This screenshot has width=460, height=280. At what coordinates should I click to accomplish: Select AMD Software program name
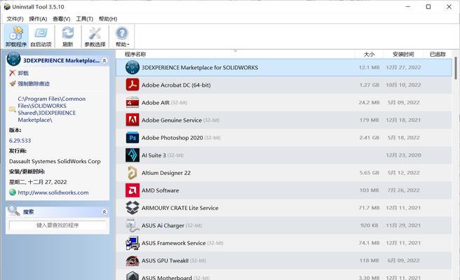(160, 190)
